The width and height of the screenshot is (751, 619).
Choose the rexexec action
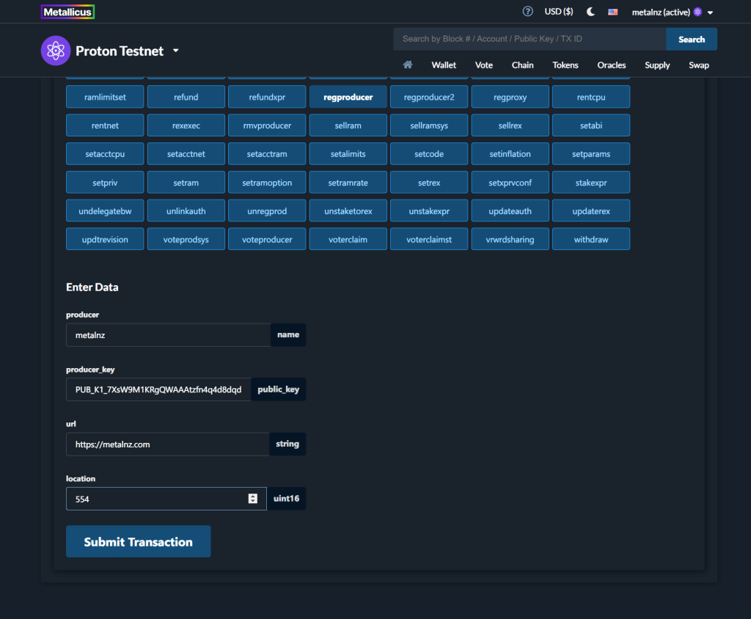tap(186, 125)
